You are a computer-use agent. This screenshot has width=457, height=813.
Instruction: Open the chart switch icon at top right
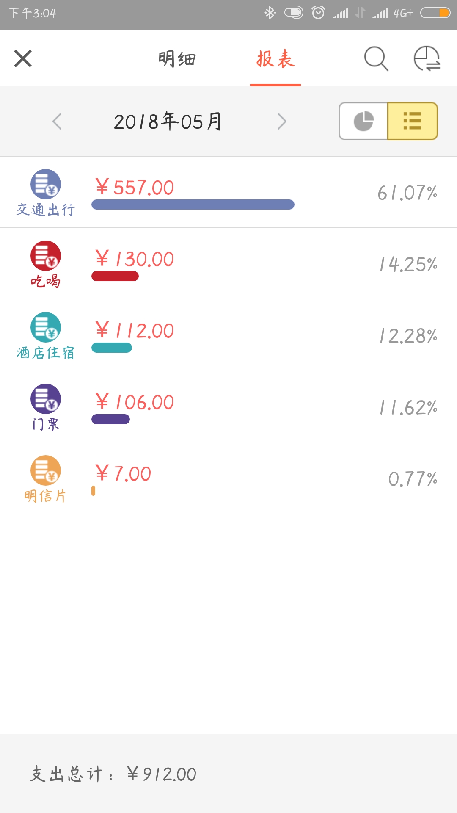[x=427, y=58]
